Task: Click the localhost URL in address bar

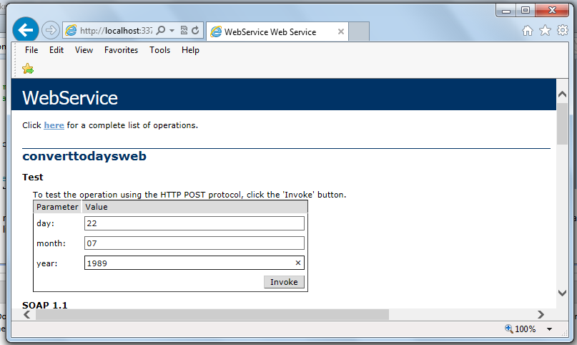Action: (x=117, y=31)
